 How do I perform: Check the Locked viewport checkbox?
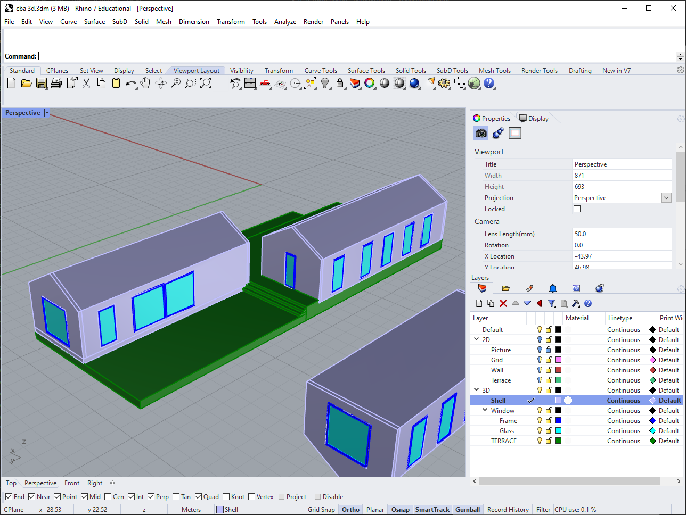tap(577, 209)
